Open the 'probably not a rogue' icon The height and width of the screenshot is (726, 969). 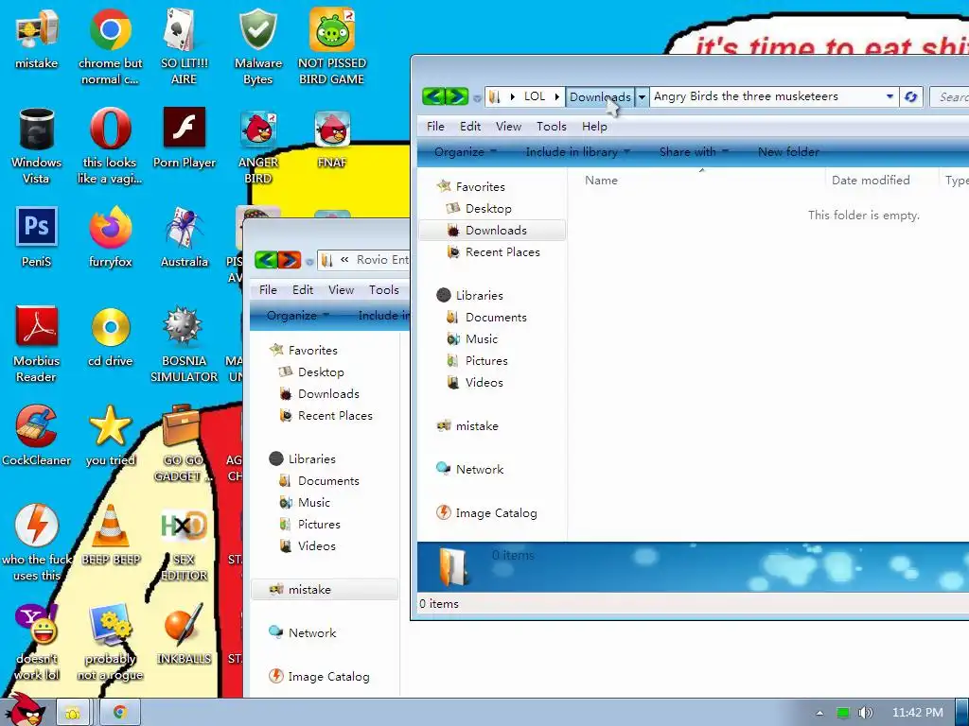[x=110, y=642]
